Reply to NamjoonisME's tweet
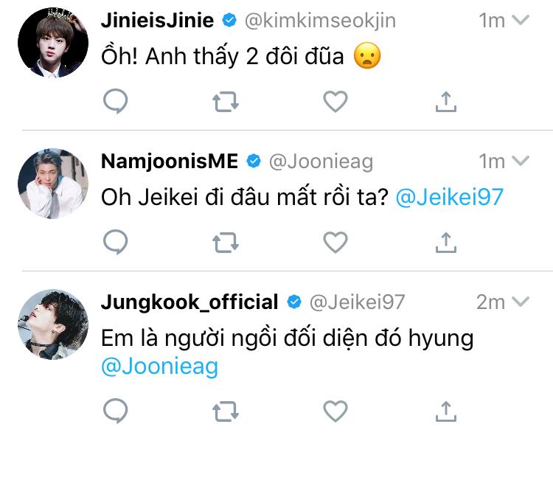Screen dimensions: 553x500 pos(115,241)
